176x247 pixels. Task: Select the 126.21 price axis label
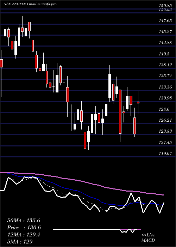pyautogui.click(x=165, y=120)
